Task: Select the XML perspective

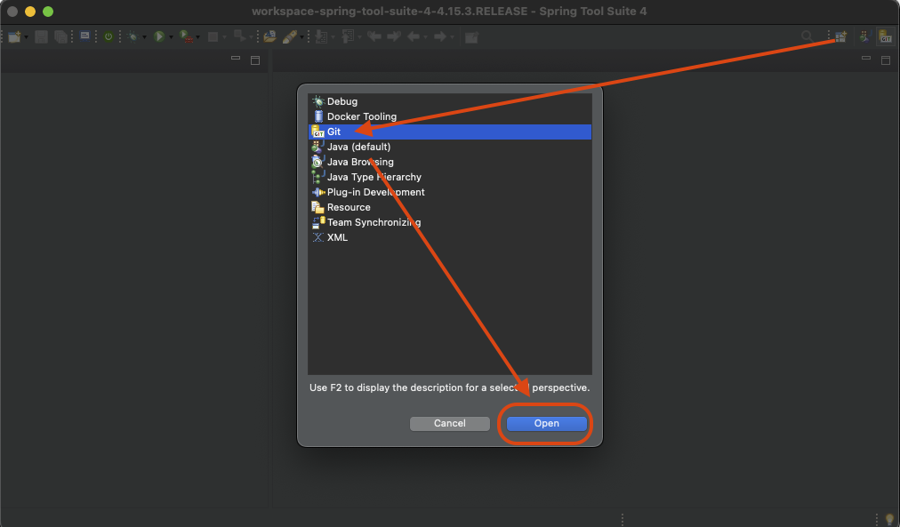Action: [450, 237]
